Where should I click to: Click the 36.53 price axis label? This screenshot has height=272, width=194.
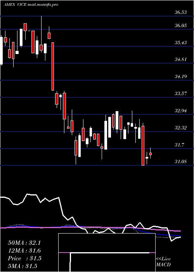[181, 12]
